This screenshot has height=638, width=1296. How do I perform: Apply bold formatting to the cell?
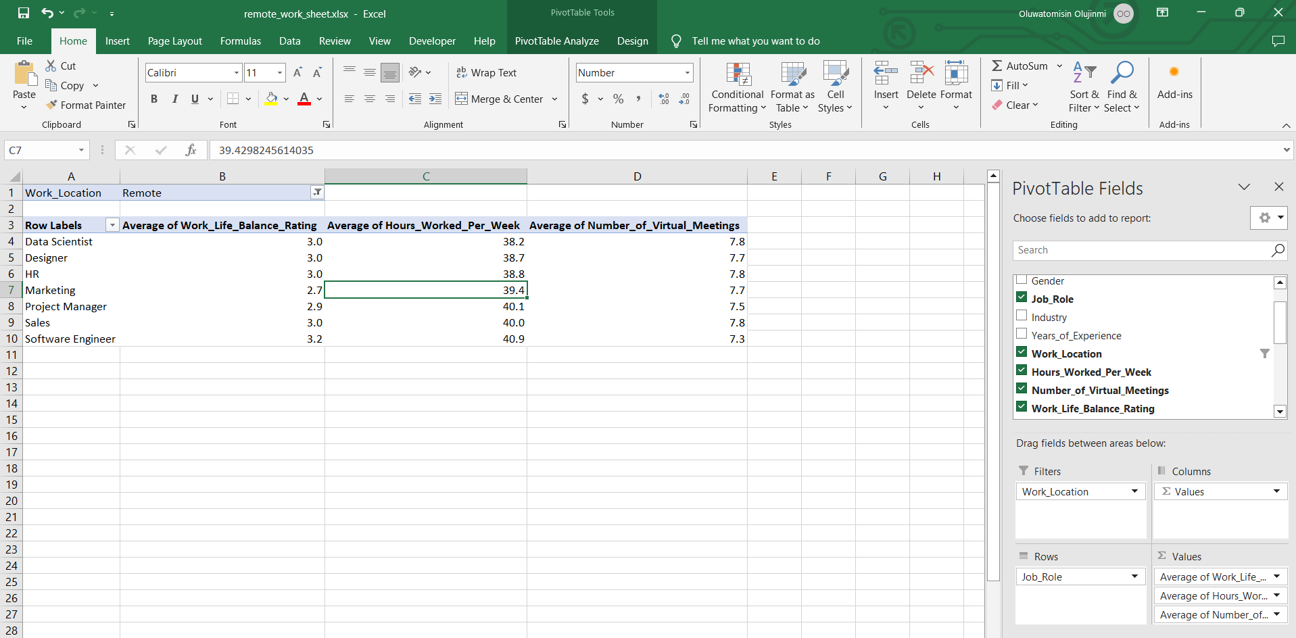point(154,99)
